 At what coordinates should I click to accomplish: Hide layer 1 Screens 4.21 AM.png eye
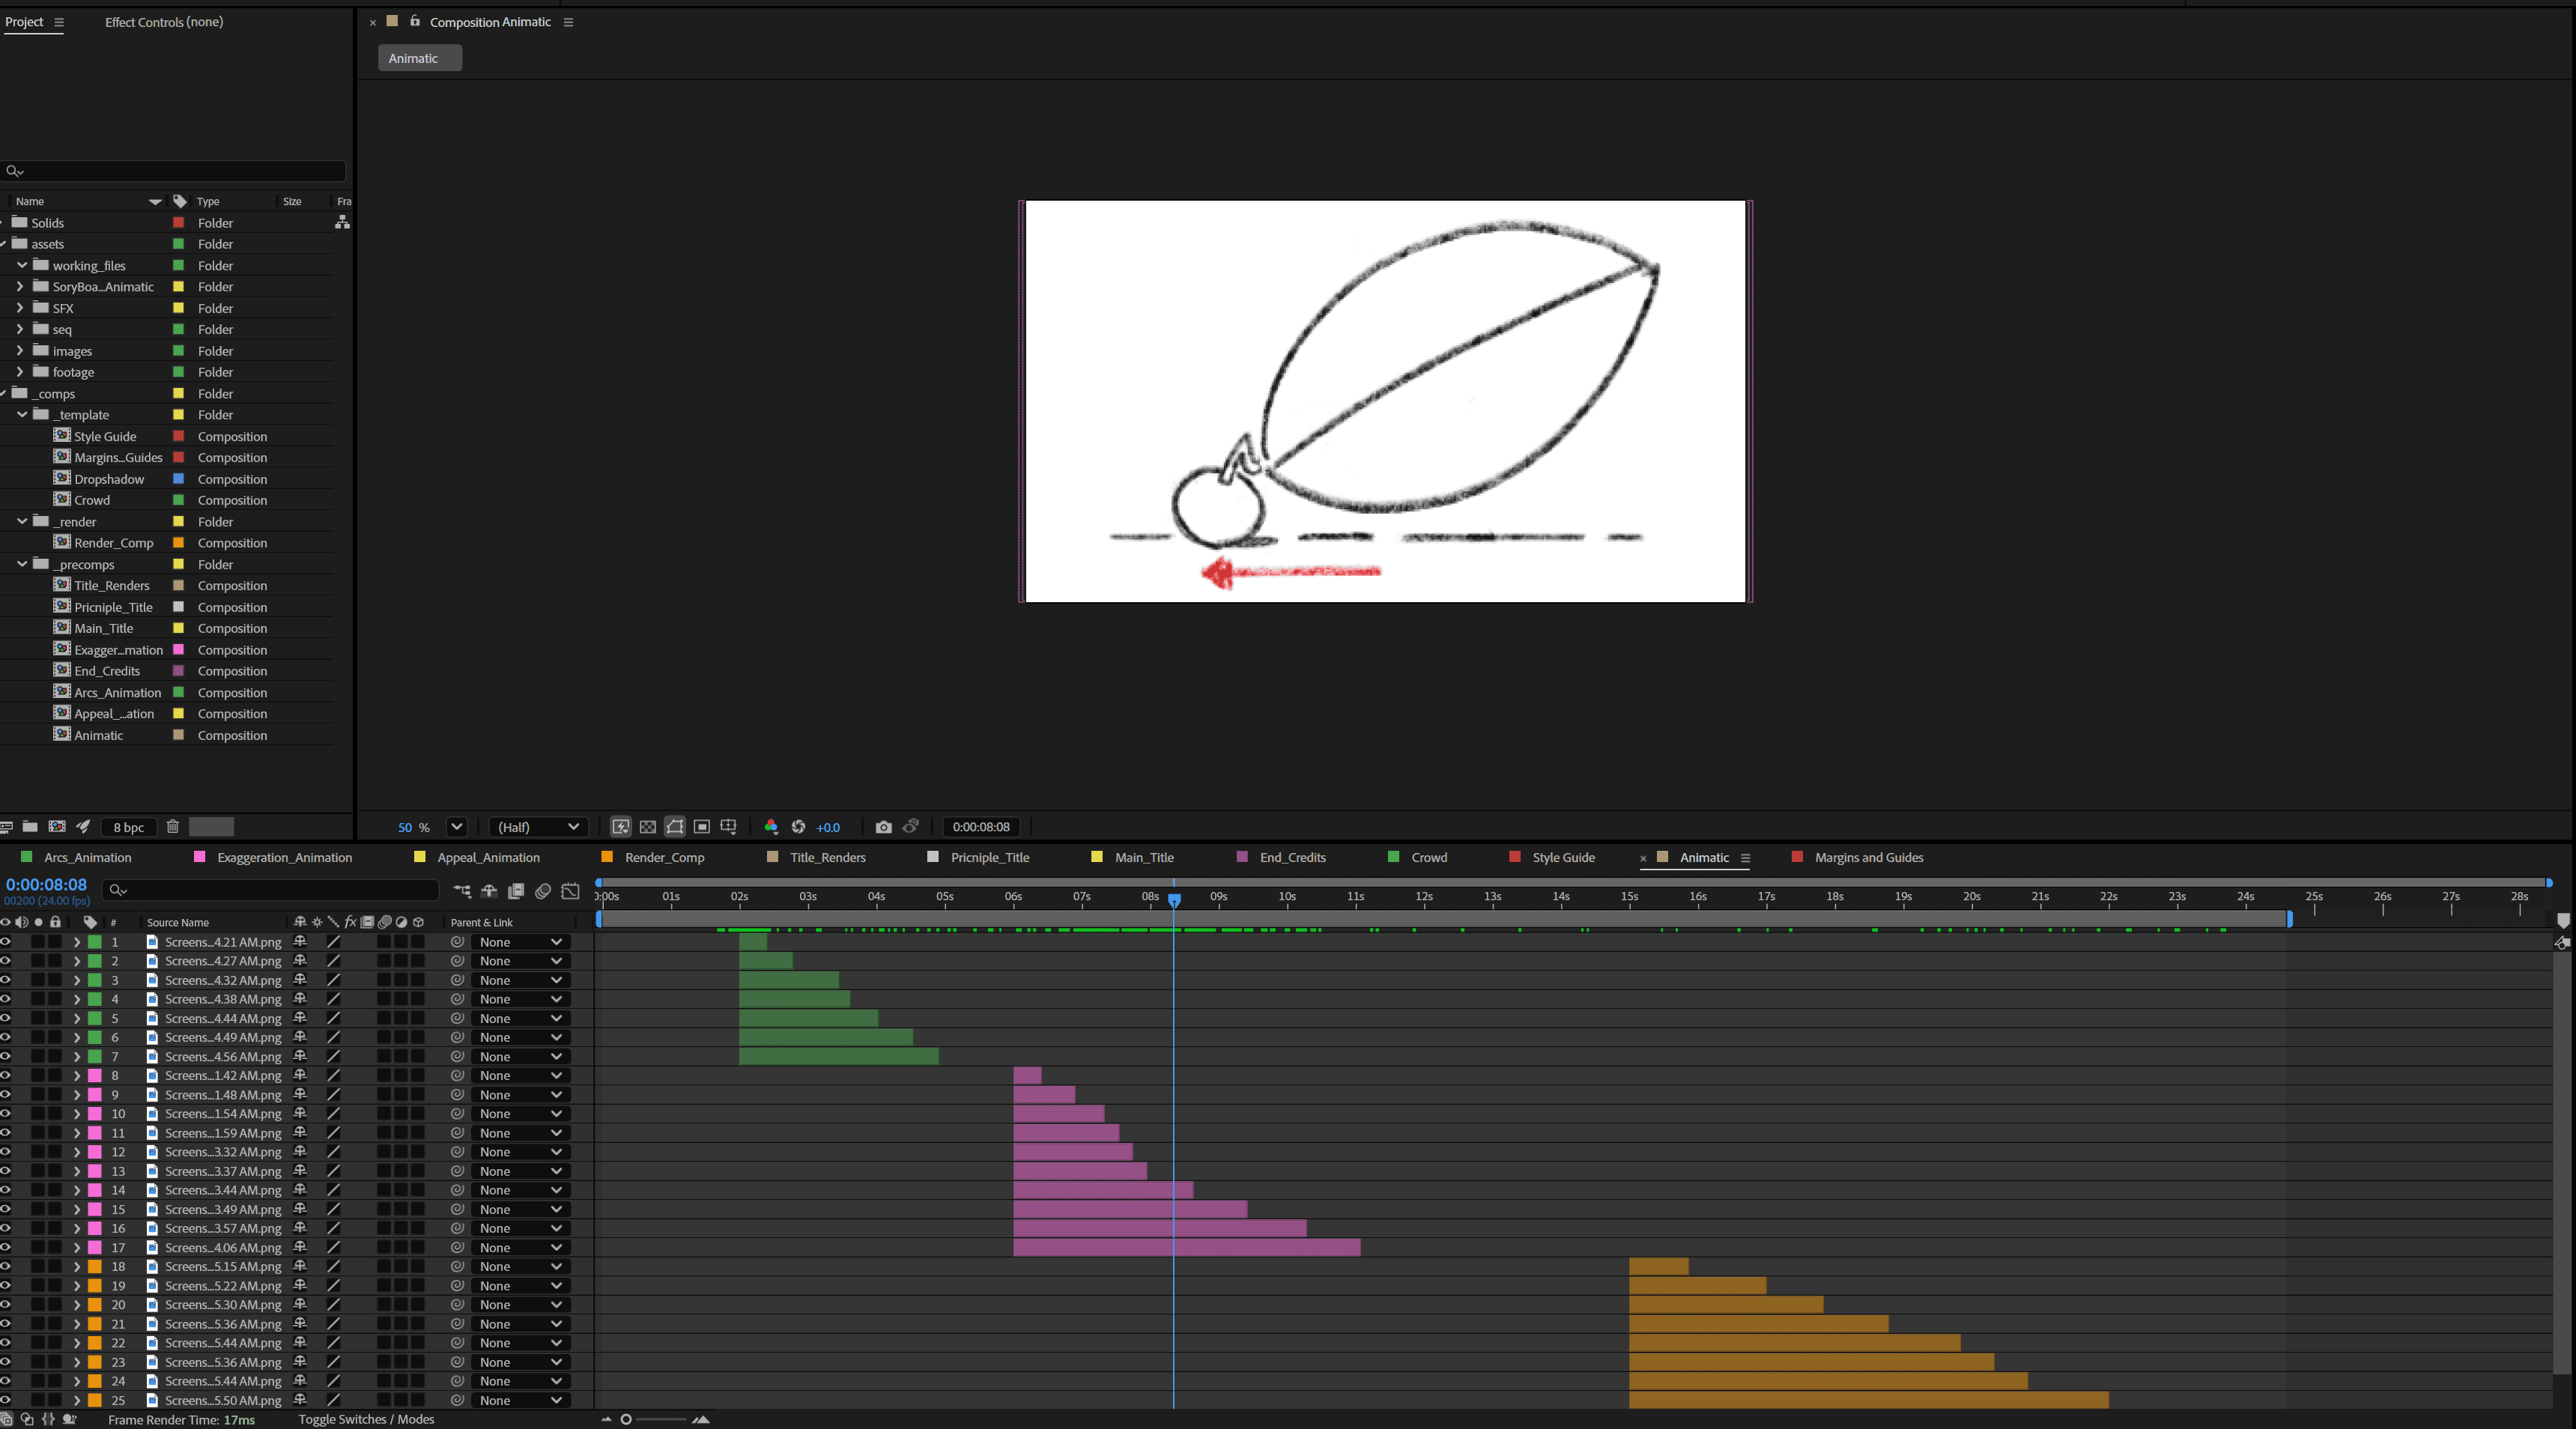click(6, 942)
